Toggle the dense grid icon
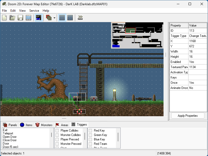Viewport: 208px width, 156px height. click(x=62, y=18)
